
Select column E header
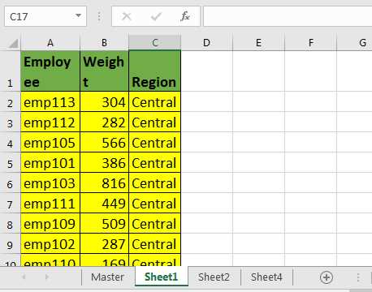258,43
